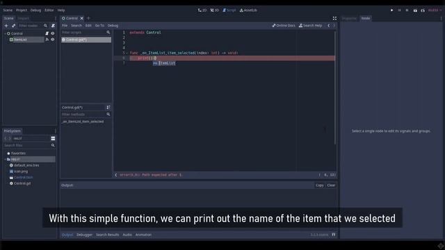Open the AssetLib workspace

[x=248, y=10]
